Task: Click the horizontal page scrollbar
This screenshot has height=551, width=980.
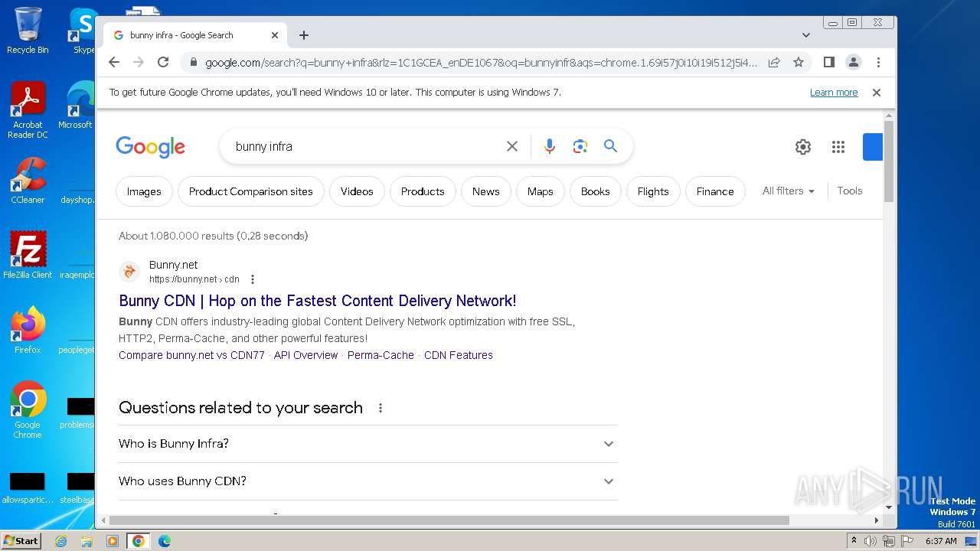Action: click(449, 520)
